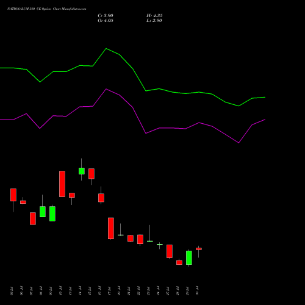Image resolution: width=305 pixels, height=305 pixels.
Task: Click the '30 Jul' date axis label
Action: pyautogui.click(x=197, y=291)
